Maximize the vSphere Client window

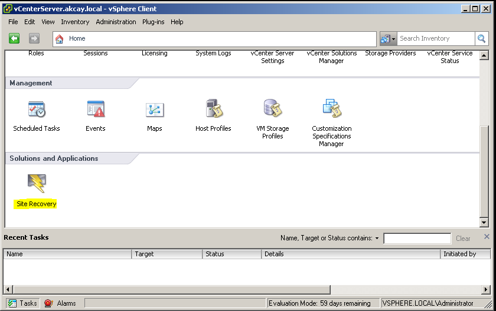pos(475,9)
